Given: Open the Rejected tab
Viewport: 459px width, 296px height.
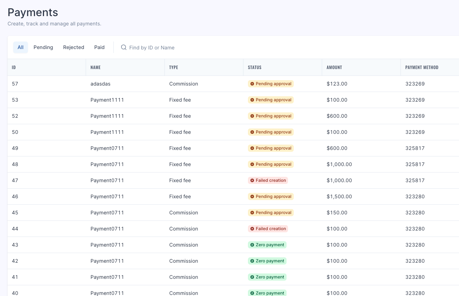Looking at the screenshot, I should (x=74, y=47).
